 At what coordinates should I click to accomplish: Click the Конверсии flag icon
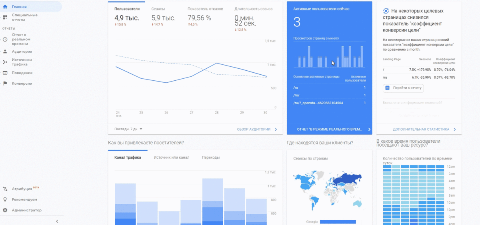[x=5, y=84]
